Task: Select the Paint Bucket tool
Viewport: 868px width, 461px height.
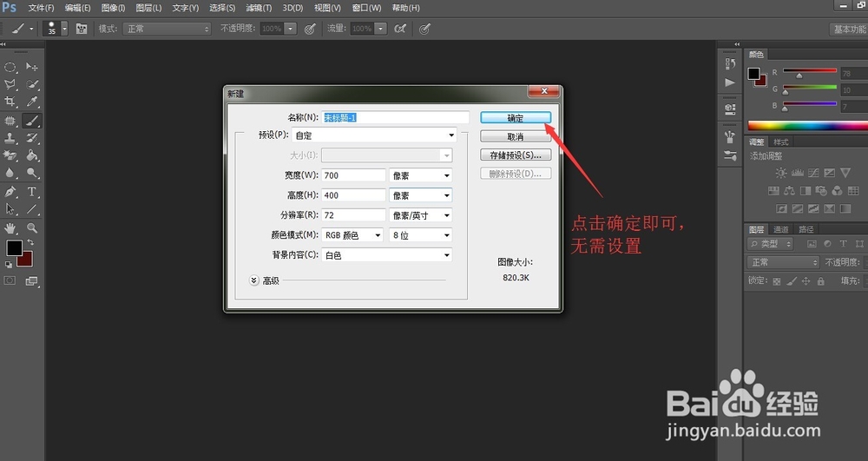Action: (32, 155)
